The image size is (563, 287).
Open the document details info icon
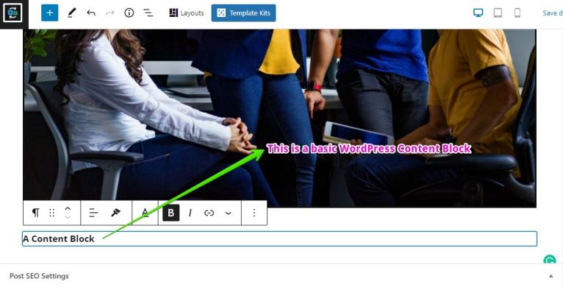[129, 13]
